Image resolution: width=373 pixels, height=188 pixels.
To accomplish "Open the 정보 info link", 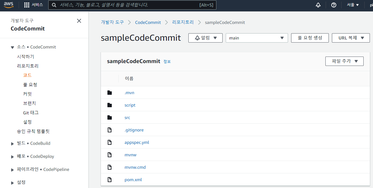I will 167,62.
